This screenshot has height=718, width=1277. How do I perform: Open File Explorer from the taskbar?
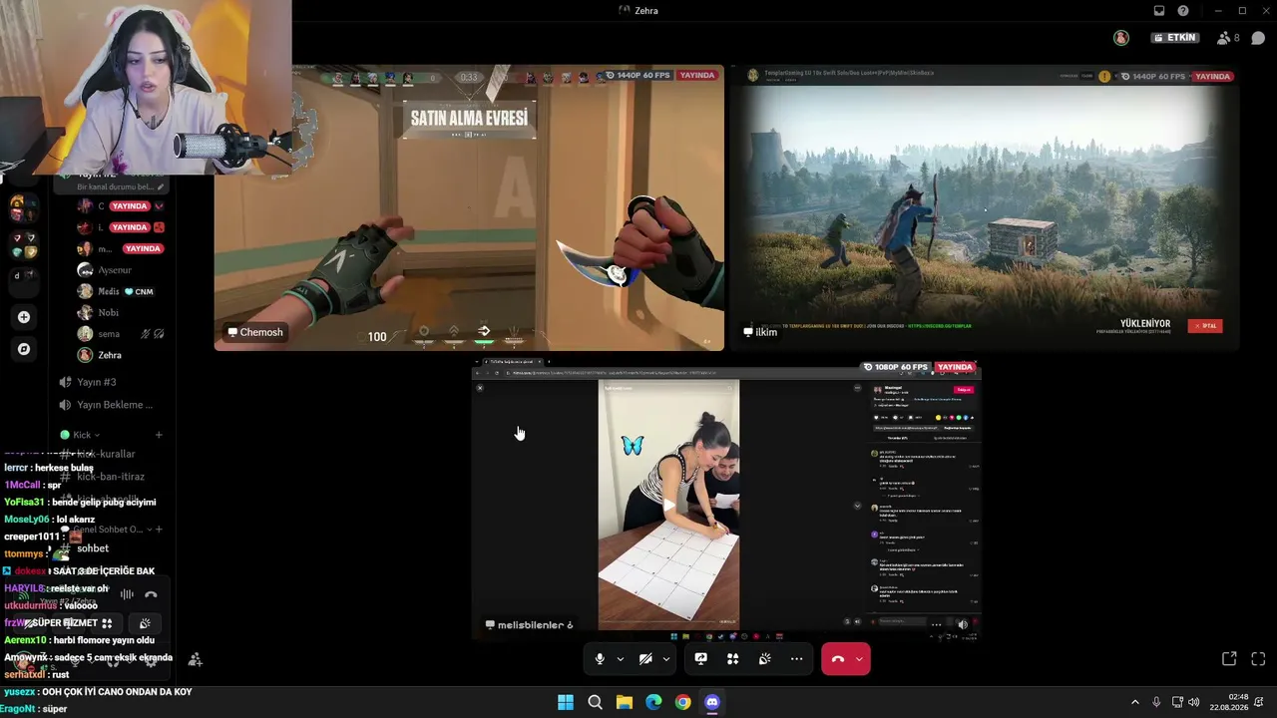[625, 702]
